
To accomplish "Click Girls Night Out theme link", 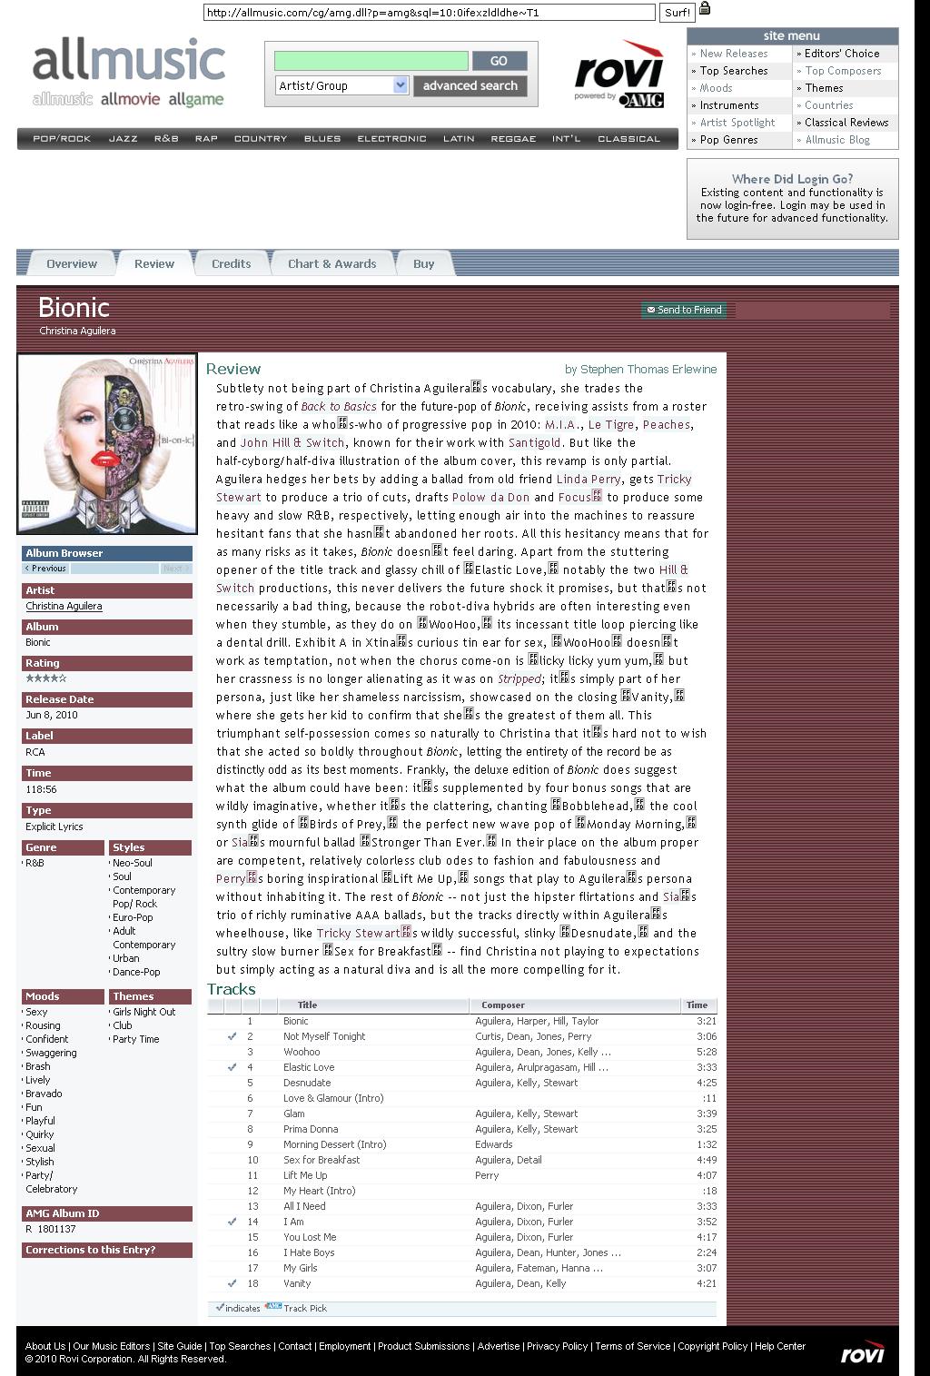I will pyautogui.click(x=144, y=1012).
